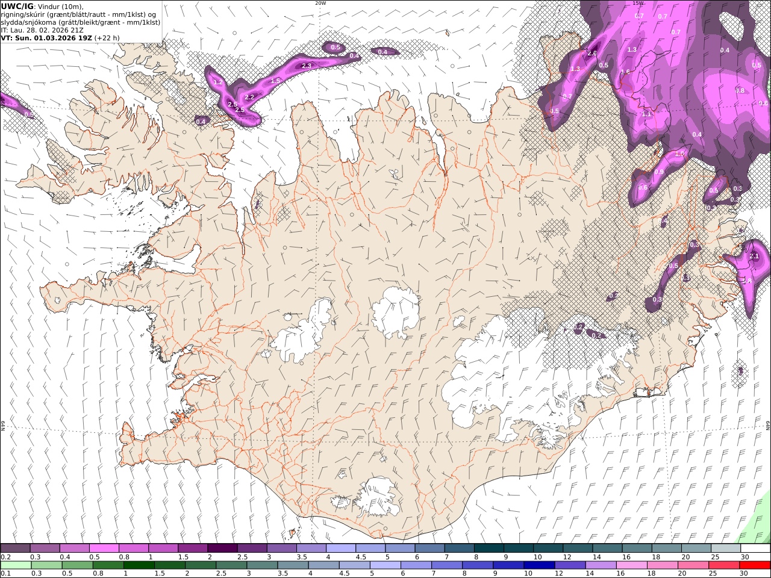The height and width of the screenshot is (578, 771).
Task: Click the '0.1' label on the rain scale
Action: (x=5, y=574)
